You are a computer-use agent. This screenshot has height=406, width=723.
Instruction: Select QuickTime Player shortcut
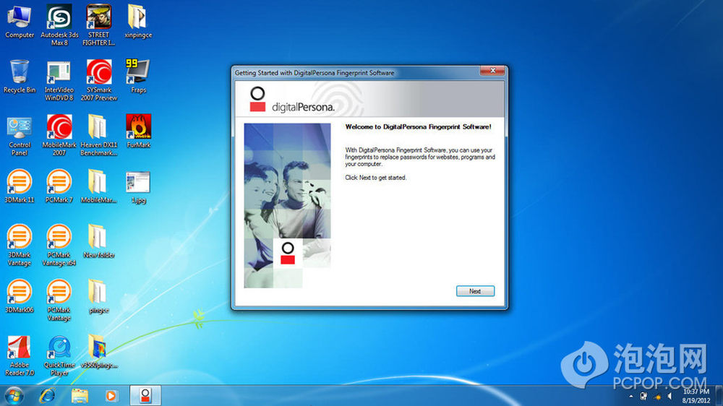(59, 355)
